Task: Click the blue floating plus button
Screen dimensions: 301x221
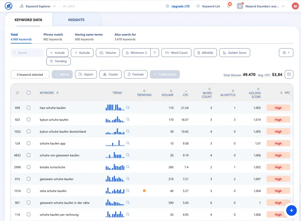Action: pos(291,210)
